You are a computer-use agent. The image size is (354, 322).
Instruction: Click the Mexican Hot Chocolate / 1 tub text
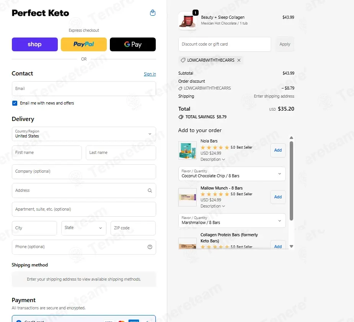[x=224, y=23]
